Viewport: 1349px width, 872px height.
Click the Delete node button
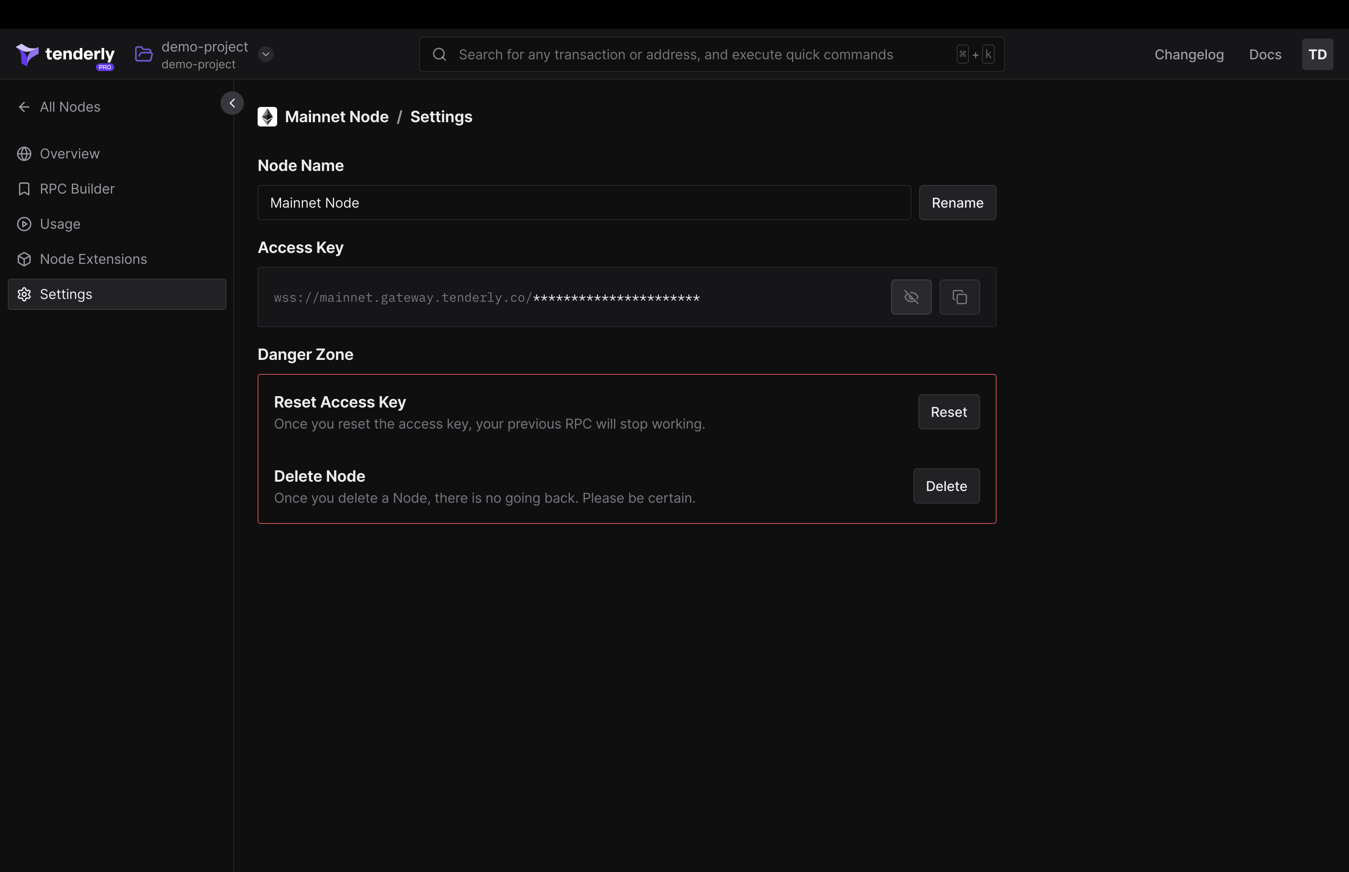pyautogui.click(x=947, y=486)
